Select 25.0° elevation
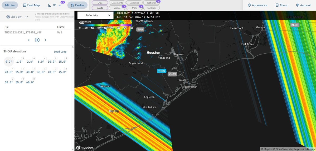The image size is (316, 151). (x=20, y=72)
